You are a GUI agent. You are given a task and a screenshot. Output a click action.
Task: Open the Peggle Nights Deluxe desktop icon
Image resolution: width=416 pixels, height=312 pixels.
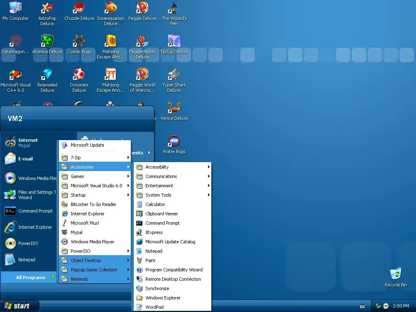point(142,47)
